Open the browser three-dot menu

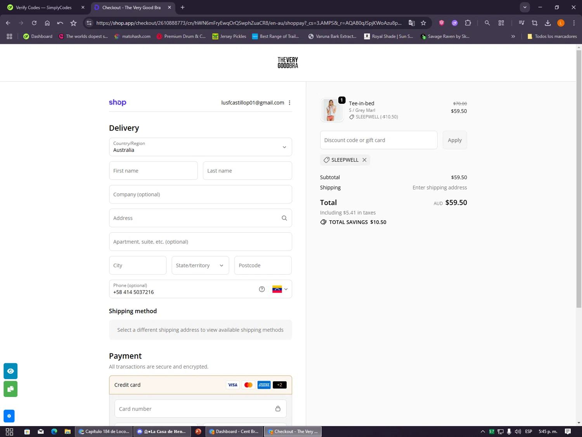pos(574,23)
